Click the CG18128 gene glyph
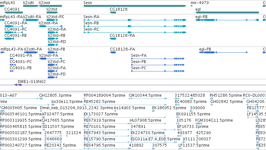 pyautogui.click(x=113, y=12)
